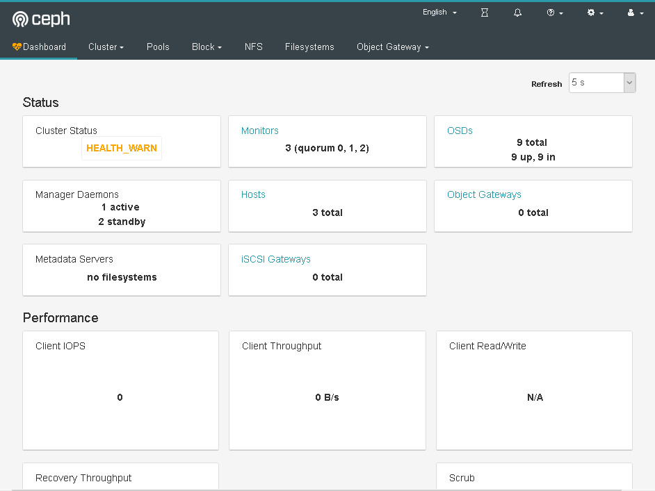Click the '0 B/s' throughput value
655x491 pixels.
(x=327, y=397)
